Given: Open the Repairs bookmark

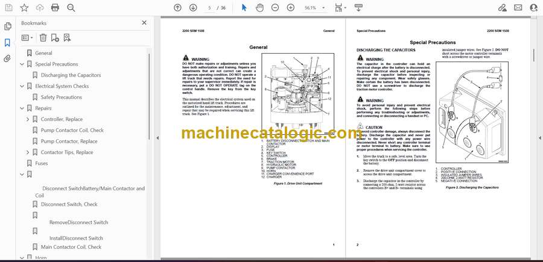Looking at the screenshot, I should coord(43,108).
